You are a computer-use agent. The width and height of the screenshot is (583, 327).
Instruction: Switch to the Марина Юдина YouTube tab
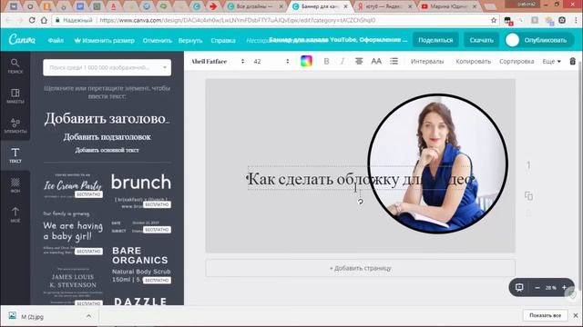pos(449,6)
